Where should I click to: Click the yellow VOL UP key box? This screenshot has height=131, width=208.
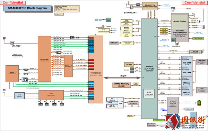[x=164, y=29]
